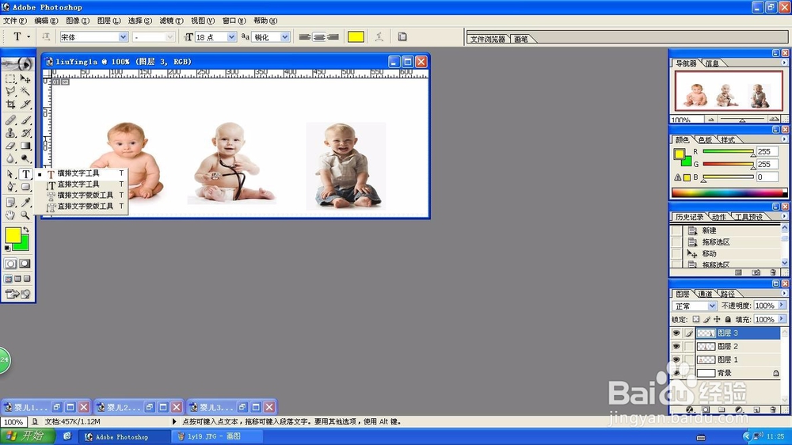
Task: Switch to 动作 tab
Action: (719, 217)
